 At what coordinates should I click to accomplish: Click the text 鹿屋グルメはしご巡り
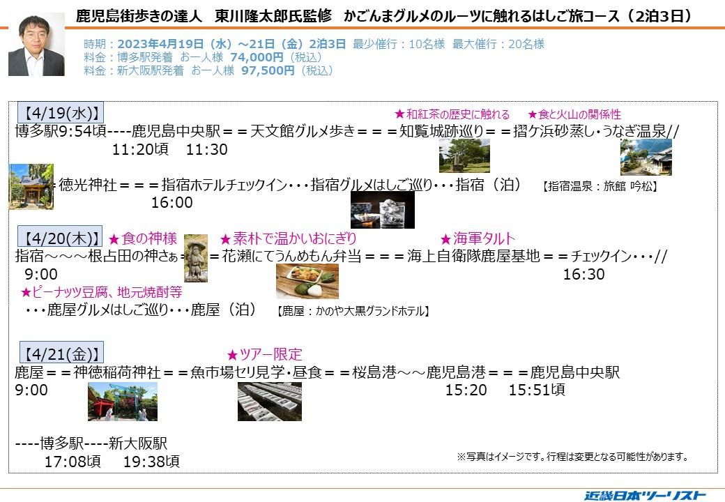tap(108, 310)
